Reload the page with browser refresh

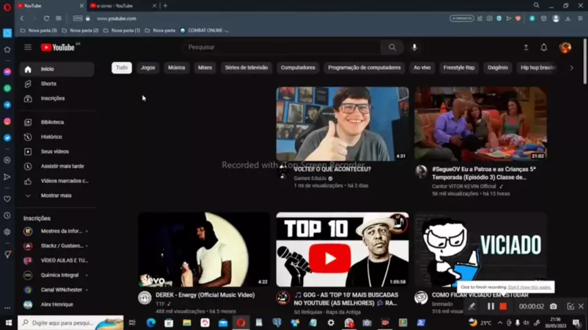(x=46, y=19)
